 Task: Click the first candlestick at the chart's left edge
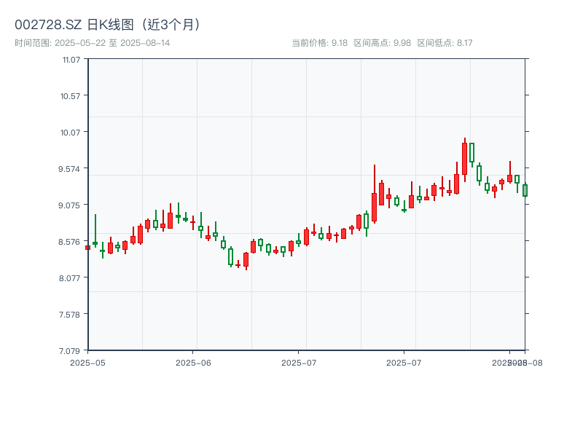tap(88, 248)
